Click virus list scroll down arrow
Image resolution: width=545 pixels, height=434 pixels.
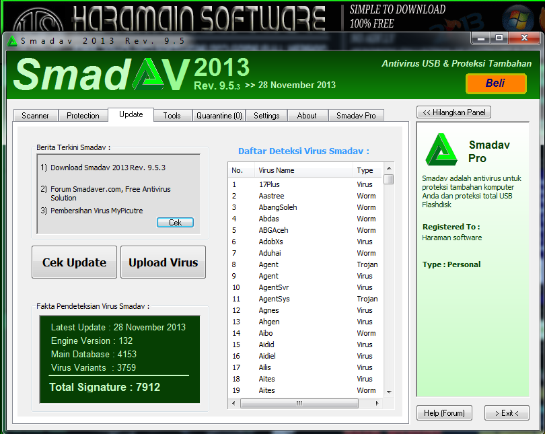(389, 392)
